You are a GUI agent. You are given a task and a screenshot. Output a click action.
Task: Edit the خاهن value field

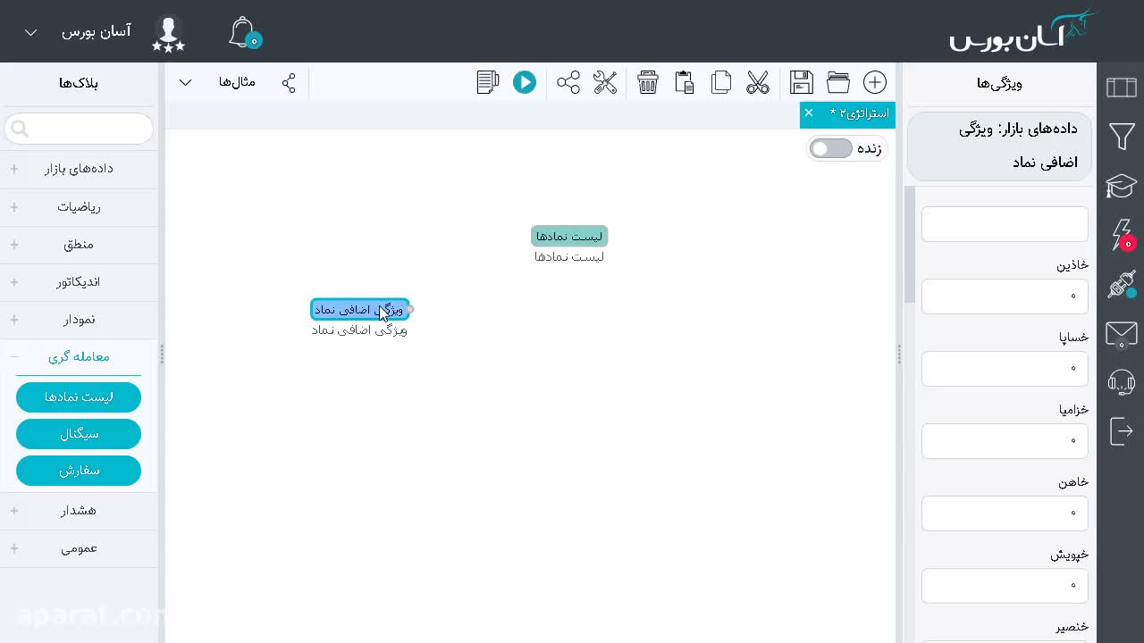point(1005,514)
